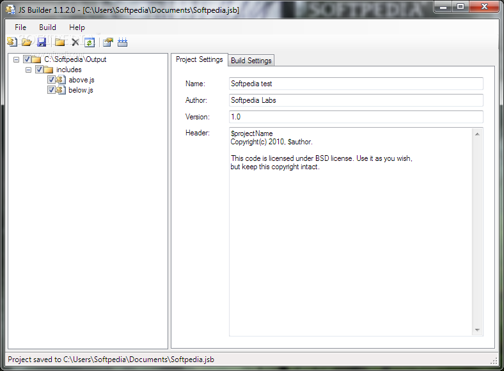
Task: Click the Name field containing Softpedia test
Action: (x=356, y=84)
